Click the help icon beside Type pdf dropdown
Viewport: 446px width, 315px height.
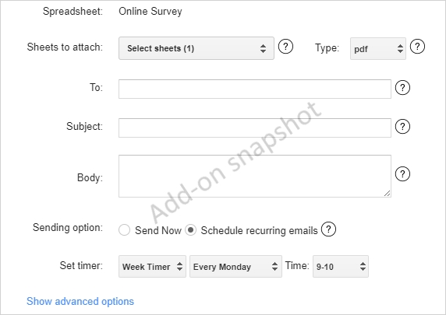point(417,46)
